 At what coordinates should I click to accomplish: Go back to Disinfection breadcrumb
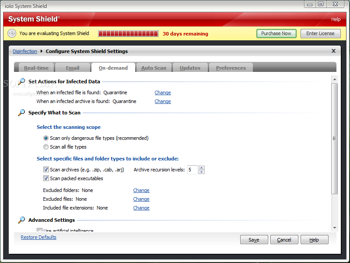(x=25, y=51)
